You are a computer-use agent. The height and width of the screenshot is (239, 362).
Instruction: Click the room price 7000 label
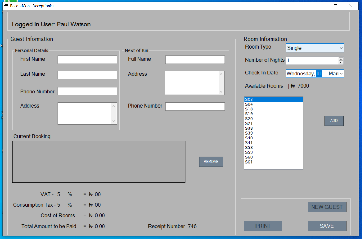tap(303, 86)
